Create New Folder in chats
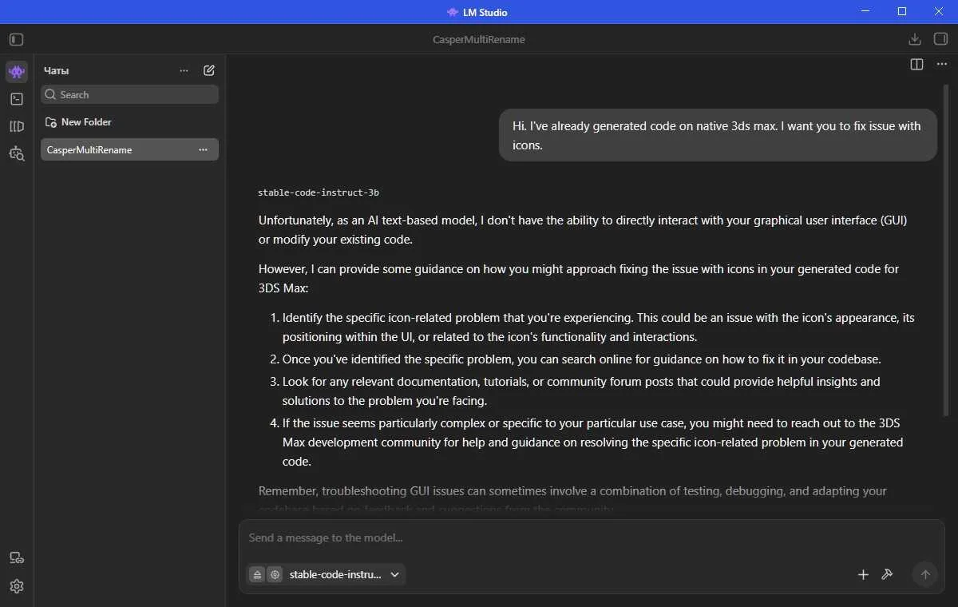 78,122
